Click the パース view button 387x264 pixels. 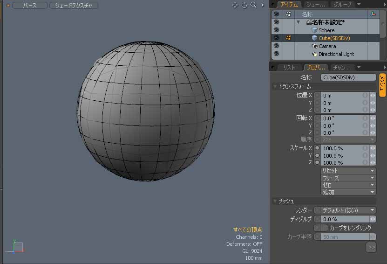(30, 5)
